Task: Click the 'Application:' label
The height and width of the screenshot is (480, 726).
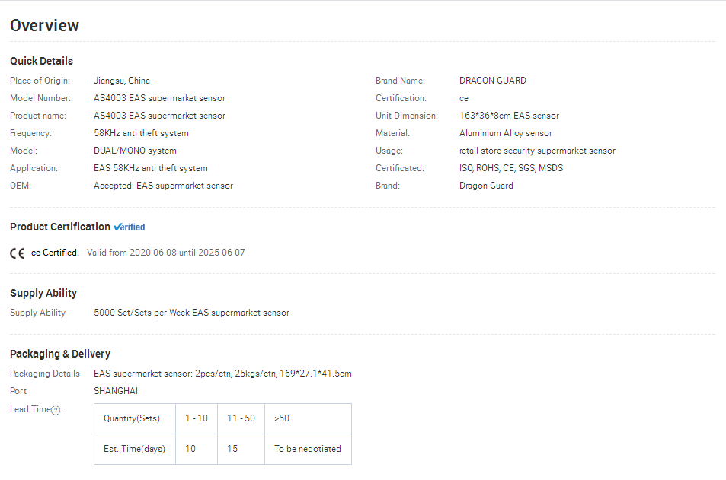Action: tap(34, 168)
